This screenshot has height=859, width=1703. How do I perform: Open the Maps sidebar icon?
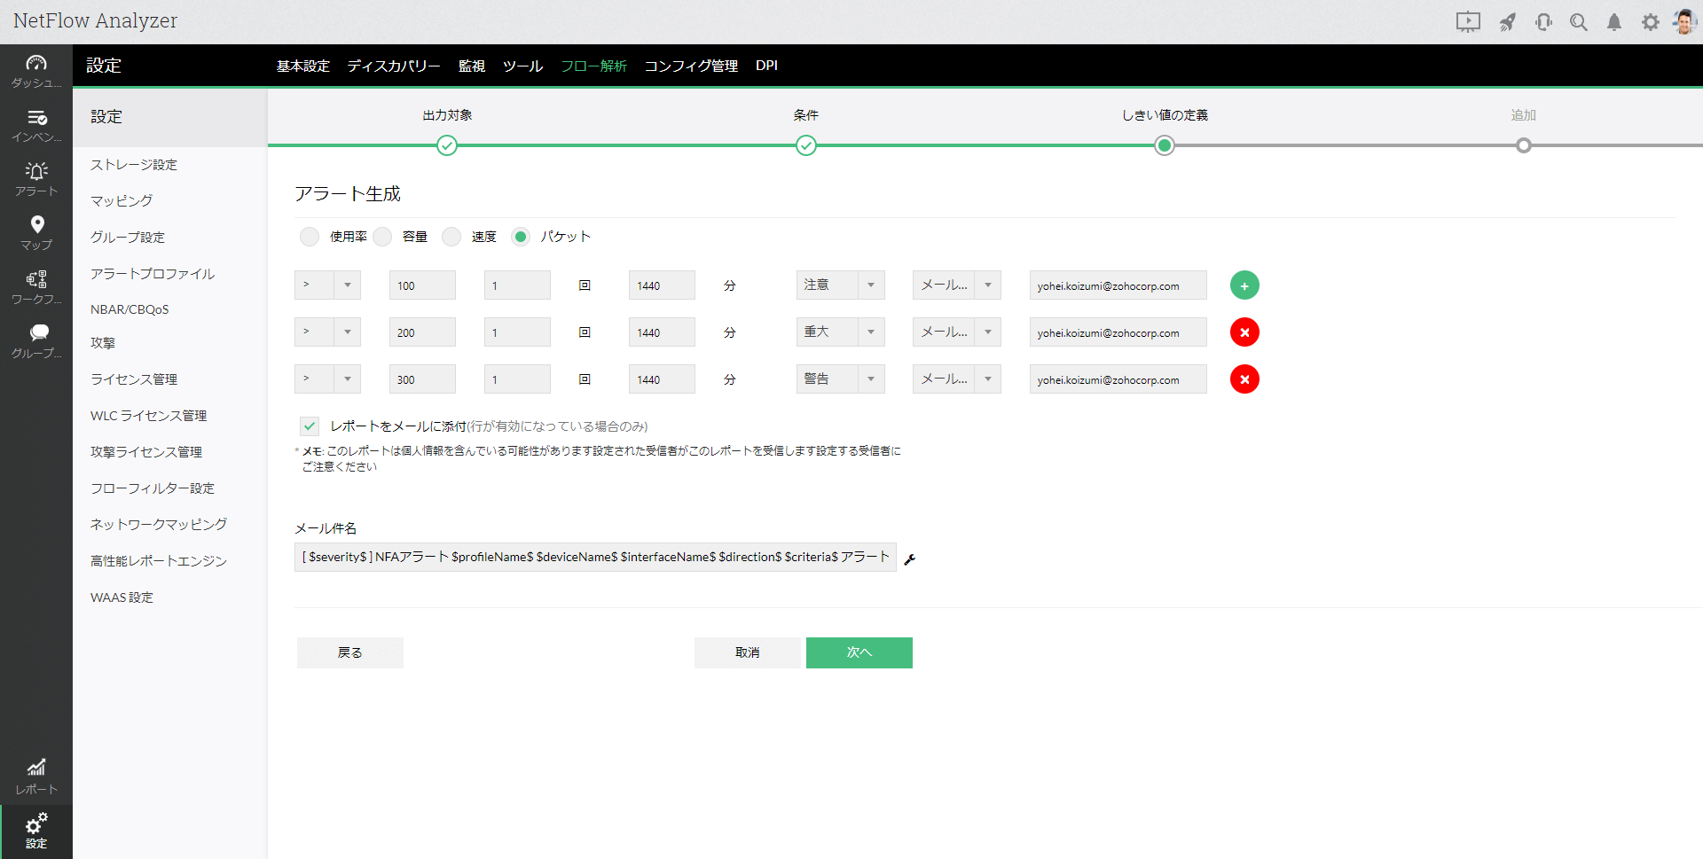coord(36,233)
